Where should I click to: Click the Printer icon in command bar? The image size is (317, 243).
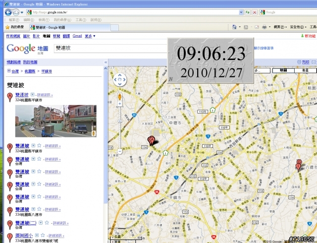coord(264,27)
